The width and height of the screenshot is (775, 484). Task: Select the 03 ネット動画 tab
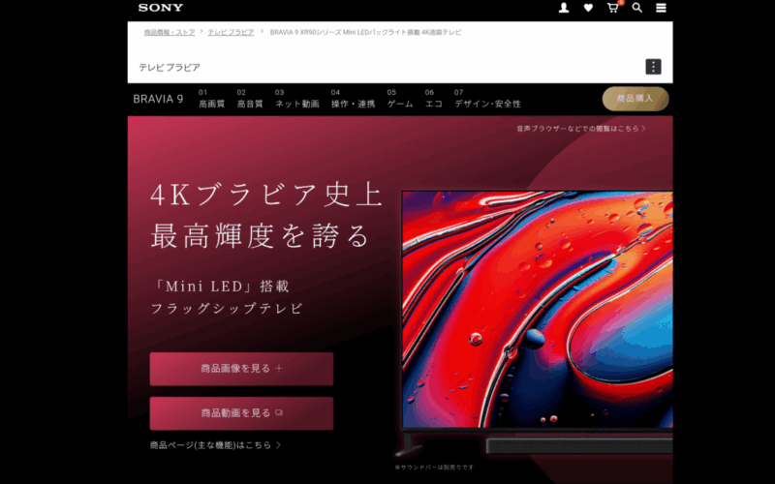[x=297, y=99]
